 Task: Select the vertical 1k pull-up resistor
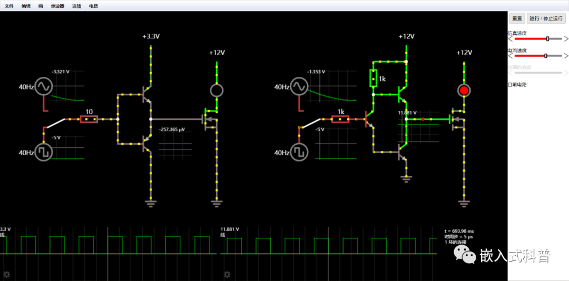point(374,78)
